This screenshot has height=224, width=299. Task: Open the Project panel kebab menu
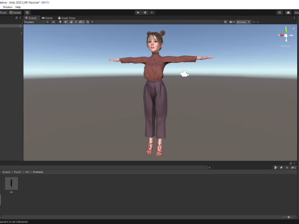pyautogui.click(x=294, y=163)
